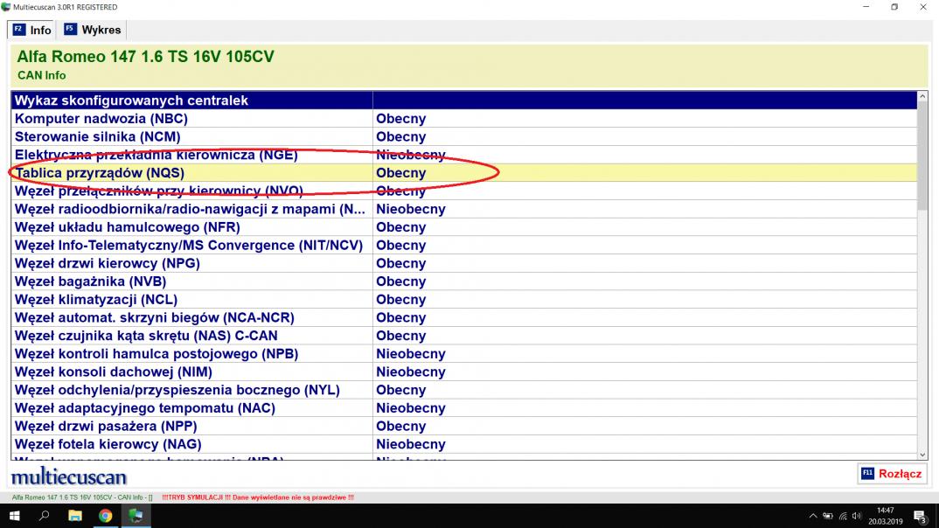Click Nieobecny status of NGE row
The width and height of the screenshot is (939, 528).
click(x=411, y=155)
